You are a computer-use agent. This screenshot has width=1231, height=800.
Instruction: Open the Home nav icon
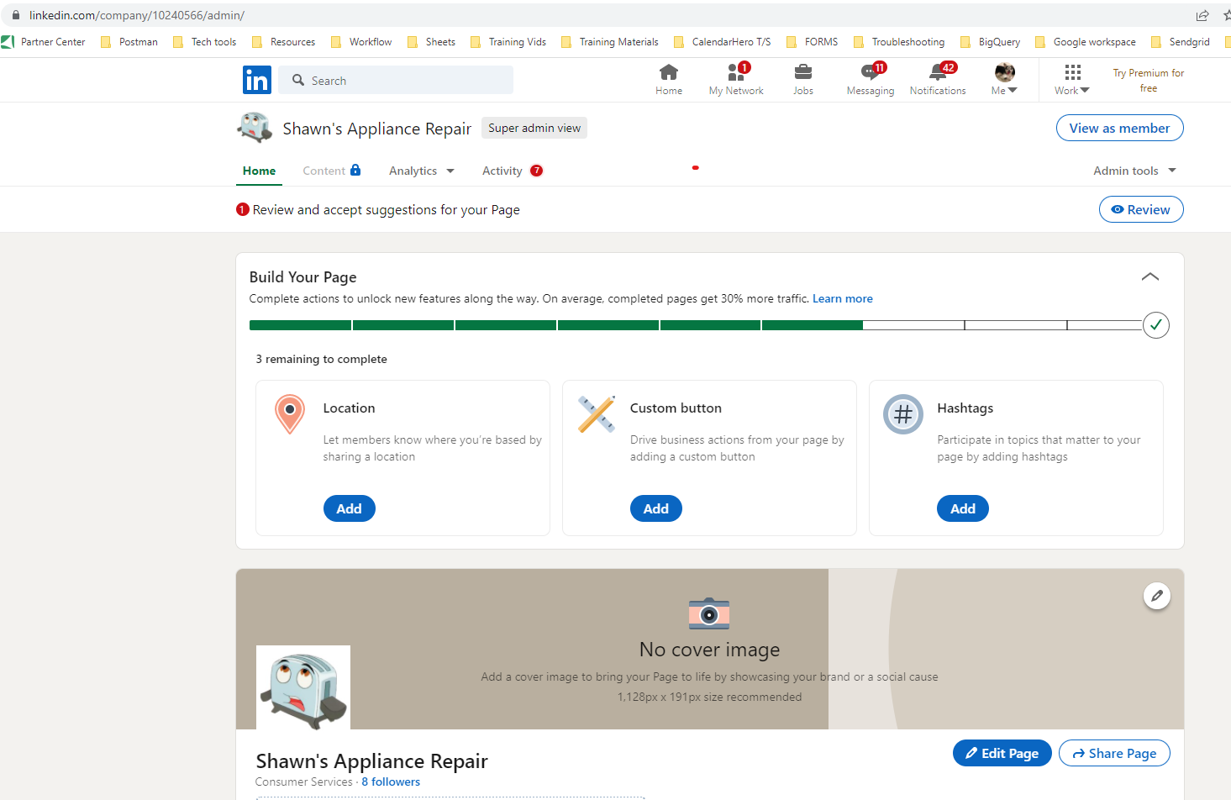[669, 80]
